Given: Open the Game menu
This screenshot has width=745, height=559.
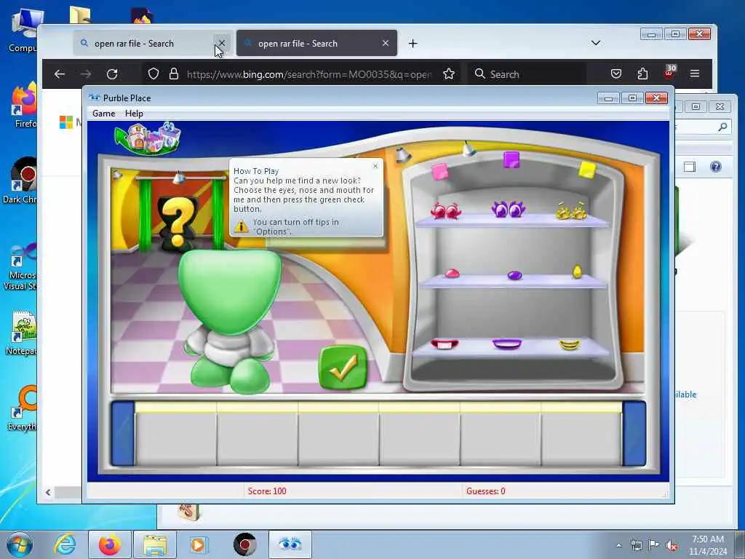Looking at the screenshot, I should 103,114.
